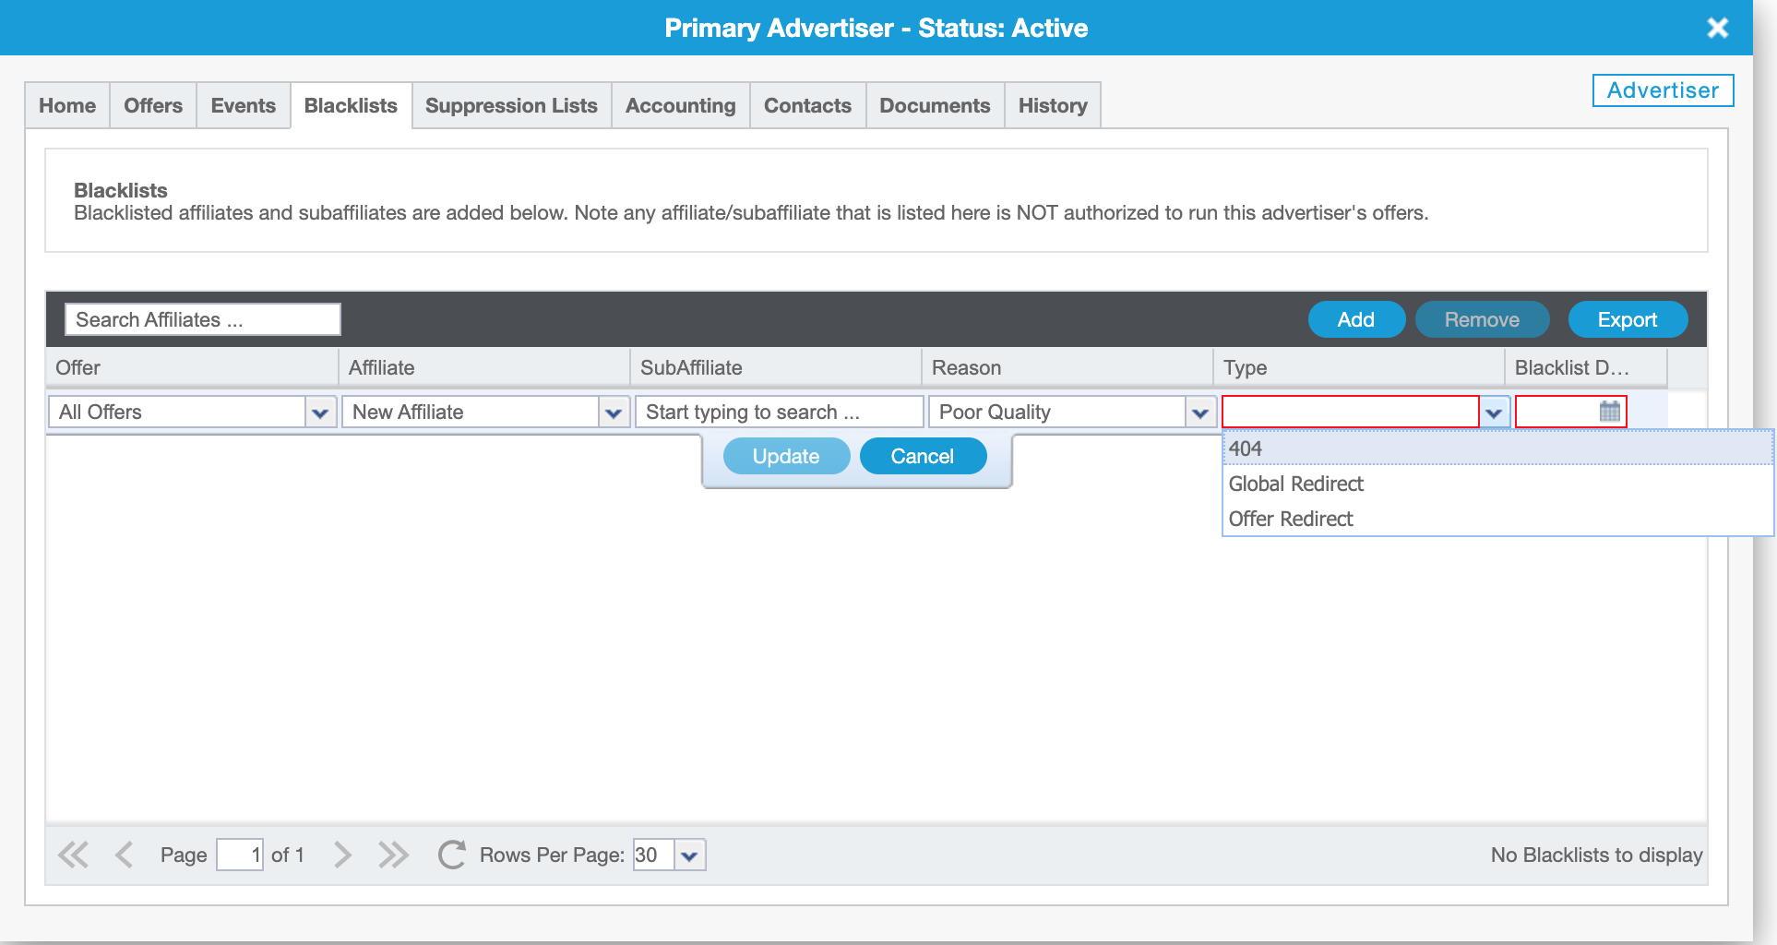Click the Advertiser button
Viewport: 1777px width, 945px height.
click(x=1663, y=90)
